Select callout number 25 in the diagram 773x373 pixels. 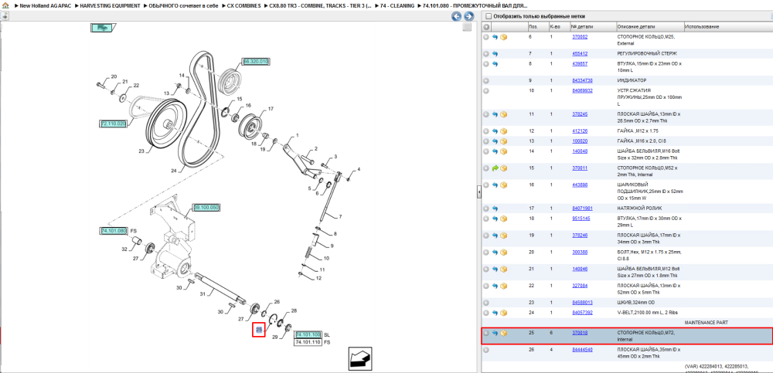tap(259, 329)
